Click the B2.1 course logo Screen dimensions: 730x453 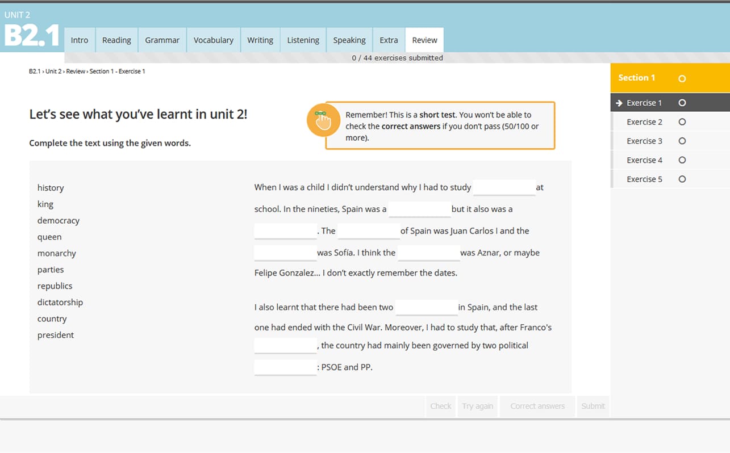point(32,36)
